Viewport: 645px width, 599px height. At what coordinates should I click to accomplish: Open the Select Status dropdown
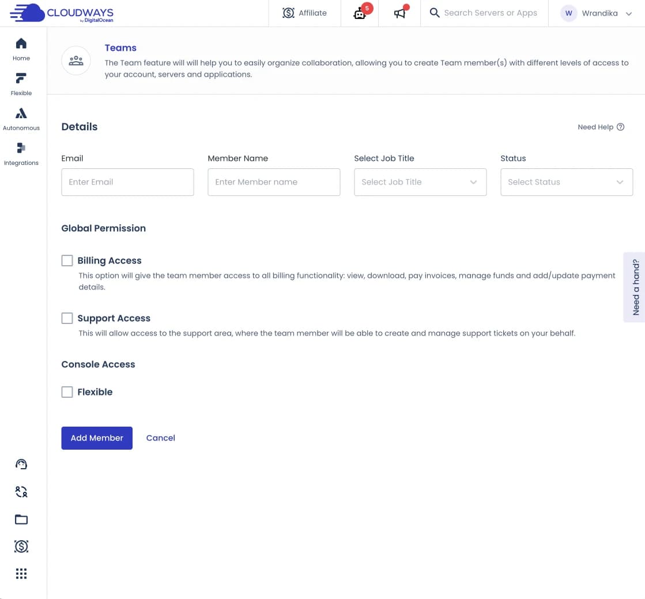tap(567, 182)
